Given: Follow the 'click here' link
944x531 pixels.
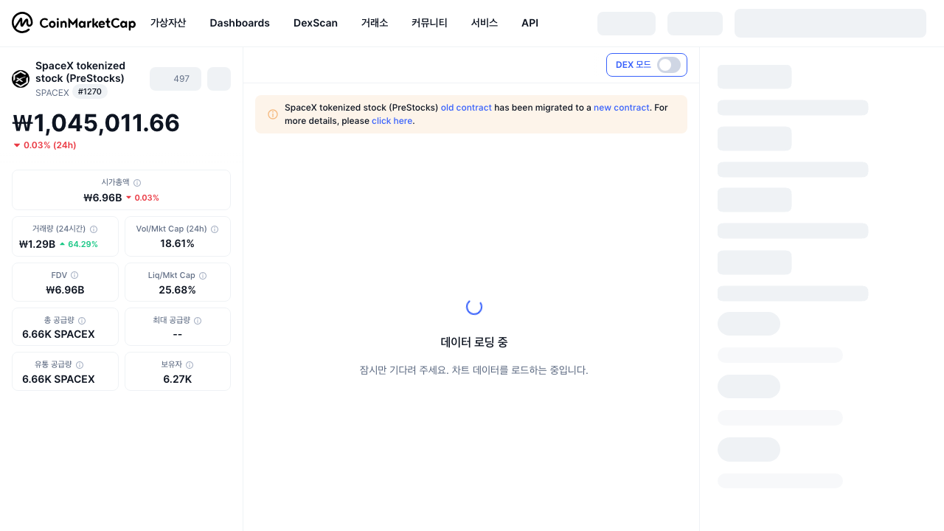Looking at the screenshot, I should click(x=392, y=121).
